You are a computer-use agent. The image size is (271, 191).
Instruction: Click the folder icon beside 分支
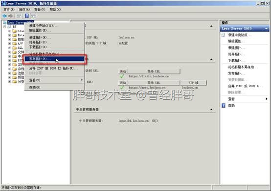point(15,82)
